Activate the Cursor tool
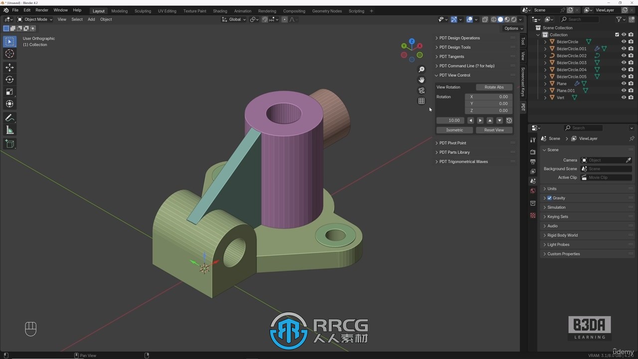The image size is (638, 359). point(9,54)
